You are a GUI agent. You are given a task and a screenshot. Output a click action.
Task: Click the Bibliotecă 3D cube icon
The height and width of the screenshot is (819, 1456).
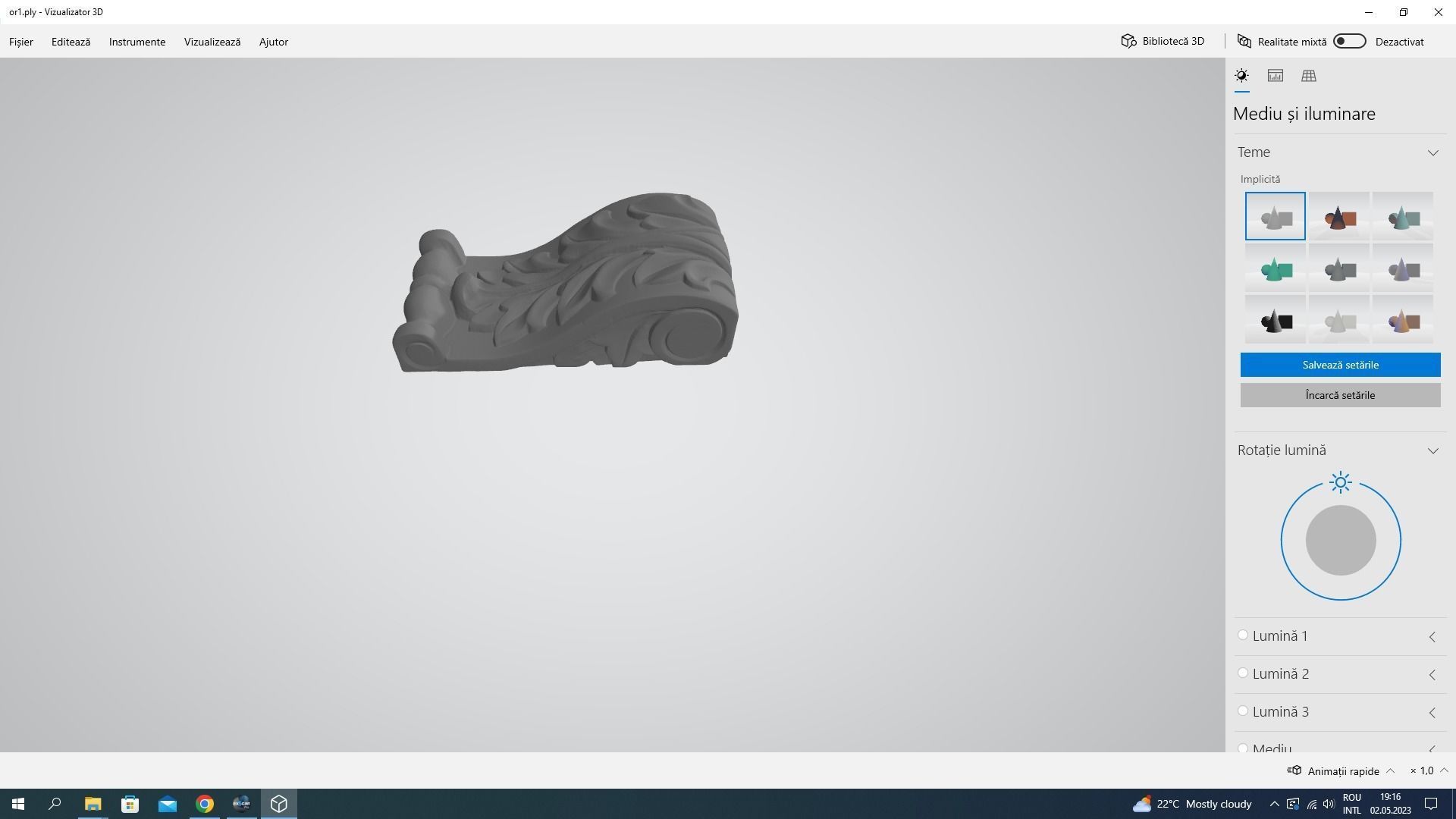(1128, 41)
